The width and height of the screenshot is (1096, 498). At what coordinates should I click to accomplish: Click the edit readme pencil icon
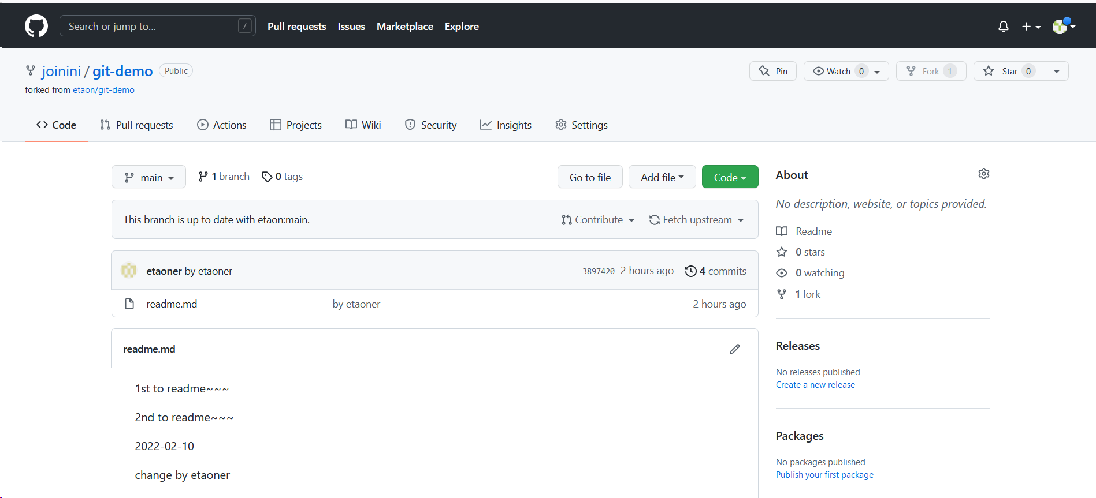[735, 349]
